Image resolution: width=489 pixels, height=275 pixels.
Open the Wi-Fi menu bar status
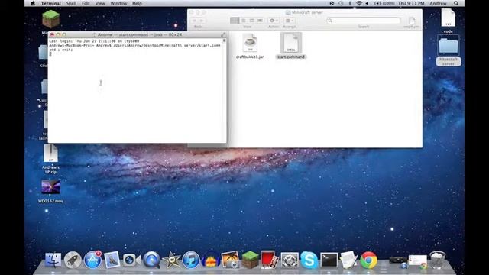[359, 3]
